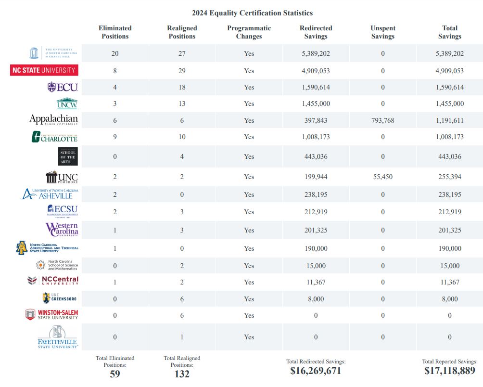
Task: Click Western Carolina redirected savings 201,325
Action: [316, 230]
